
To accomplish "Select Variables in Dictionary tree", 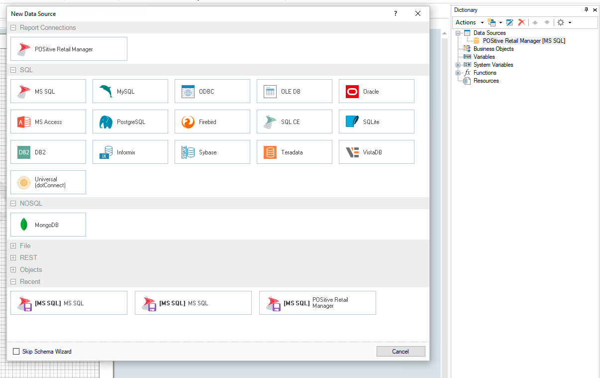I will click(x=484, y=57).
